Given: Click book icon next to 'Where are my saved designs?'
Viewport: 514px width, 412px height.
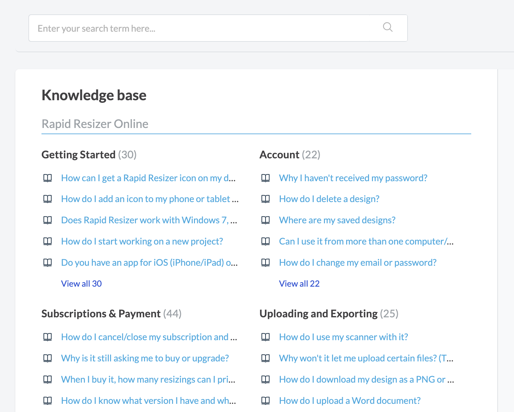Looking at the screenshot, I should click(265, 220).
